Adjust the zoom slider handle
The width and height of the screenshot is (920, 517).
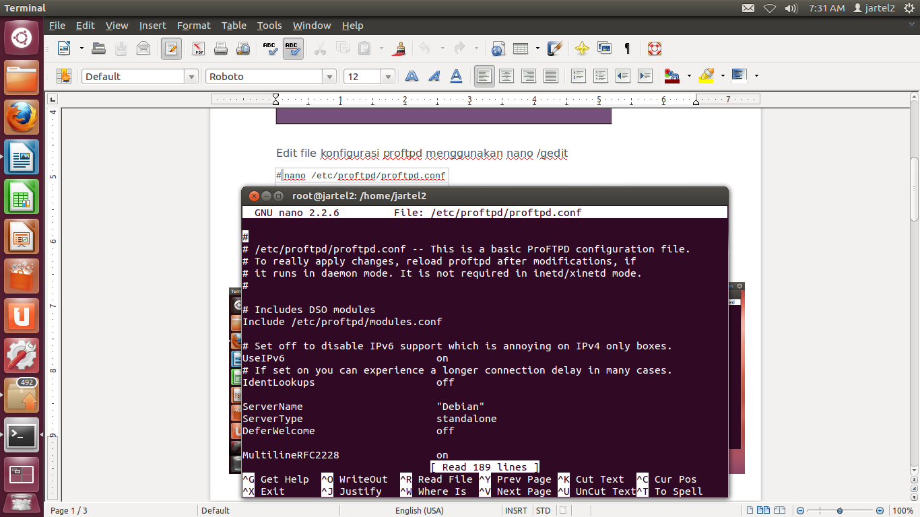coord(840,510)
